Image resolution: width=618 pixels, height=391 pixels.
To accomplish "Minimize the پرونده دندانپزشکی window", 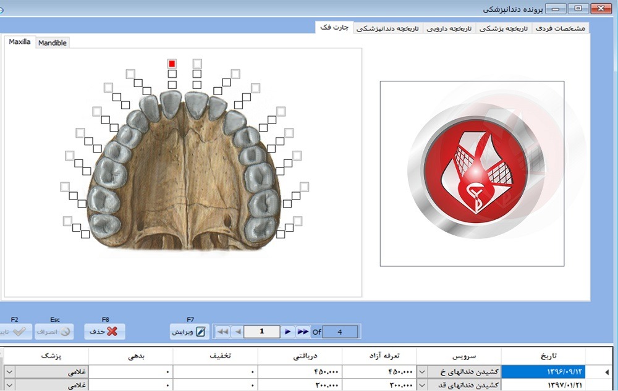I will tap(556, 9).
